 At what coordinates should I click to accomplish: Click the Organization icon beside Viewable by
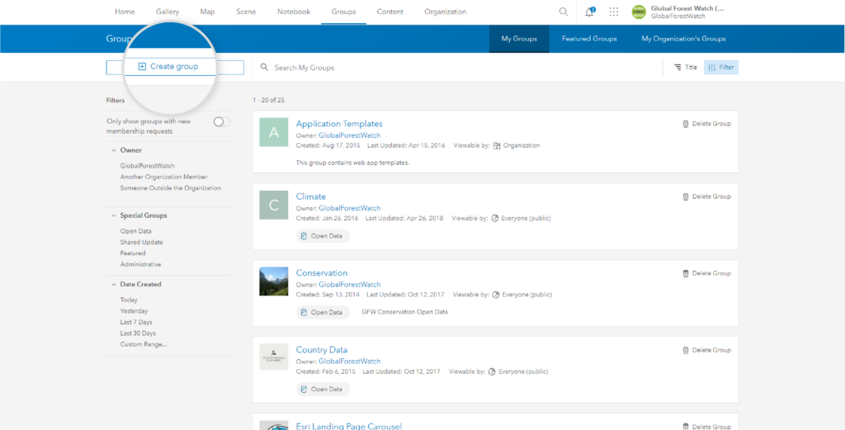coord(497,145)
